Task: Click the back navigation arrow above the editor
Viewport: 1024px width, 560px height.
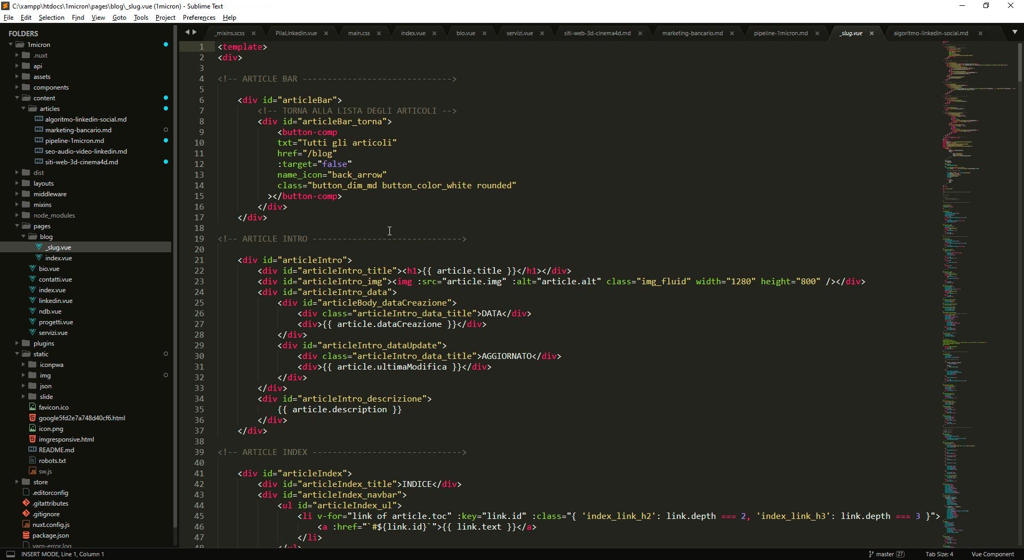Action: coord(186,32)
